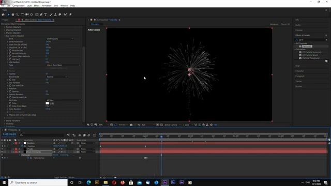Viewport: 331px width, 186px height.
Task: Open the Character panel
Action: 299,71
